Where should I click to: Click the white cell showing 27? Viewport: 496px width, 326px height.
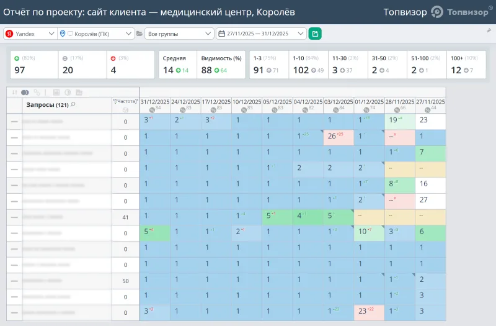430,201
